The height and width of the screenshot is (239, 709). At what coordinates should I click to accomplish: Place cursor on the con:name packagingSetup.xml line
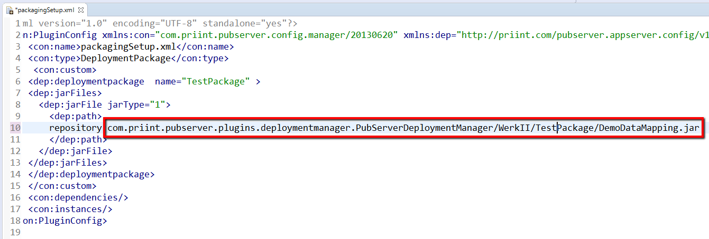[131, 46]
